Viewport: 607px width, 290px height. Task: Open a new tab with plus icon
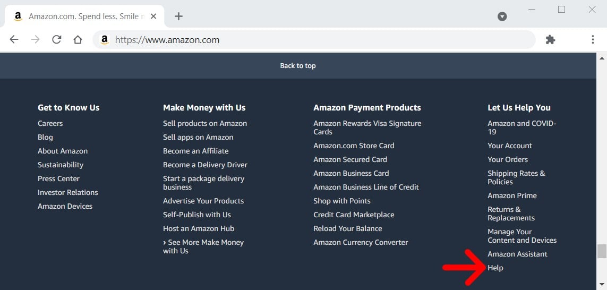tap(178, 16)
